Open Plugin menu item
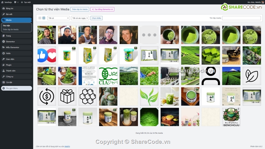The image size is (265, 149). (x=16, y=65)
